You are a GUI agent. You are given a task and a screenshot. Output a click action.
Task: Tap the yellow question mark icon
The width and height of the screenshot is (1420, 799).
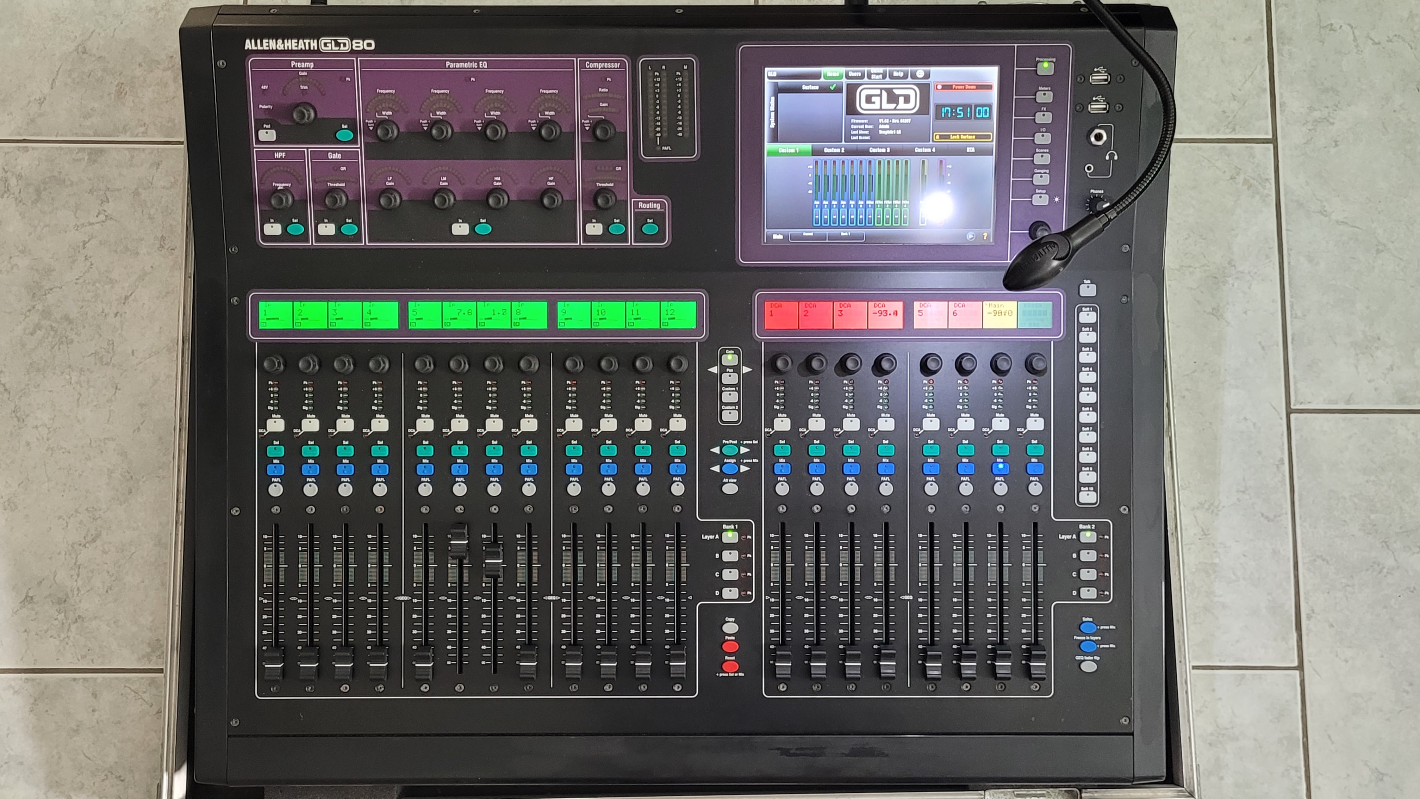(984, 236)
